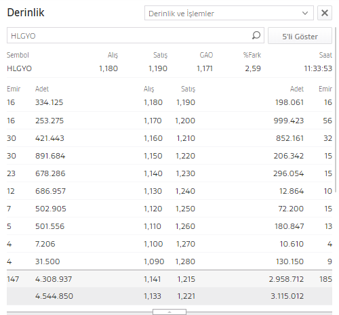Click ask price 1,200
The image size is (339, 315).
[185, 121]
